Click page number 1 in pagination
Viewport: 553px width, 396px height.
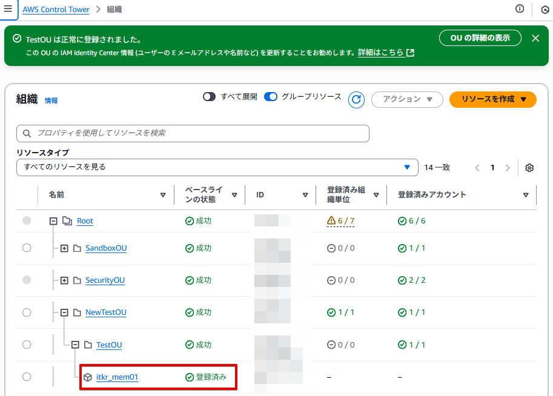point(492,168)
